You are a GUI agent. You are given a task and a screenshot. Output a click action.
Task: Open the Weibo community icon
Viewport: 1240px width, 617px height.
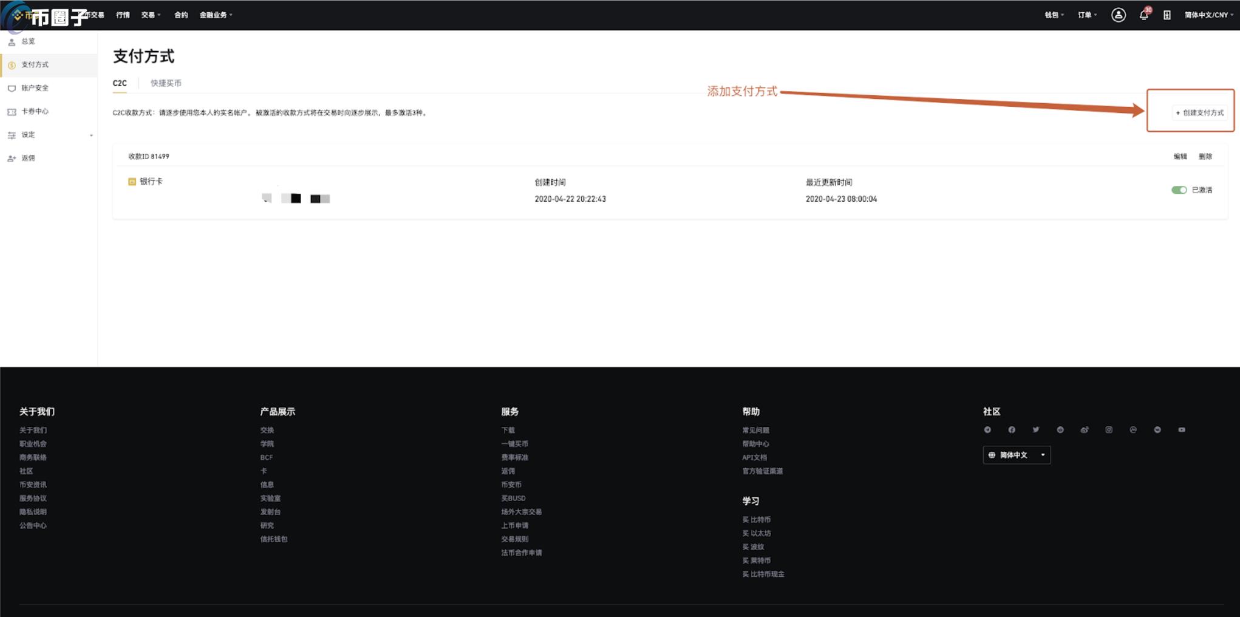pyautogui.click(x=1085, y=430)
